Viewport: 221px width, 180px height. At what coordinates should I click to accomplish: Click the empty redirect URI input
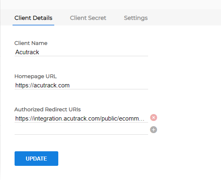coord(81,131)
